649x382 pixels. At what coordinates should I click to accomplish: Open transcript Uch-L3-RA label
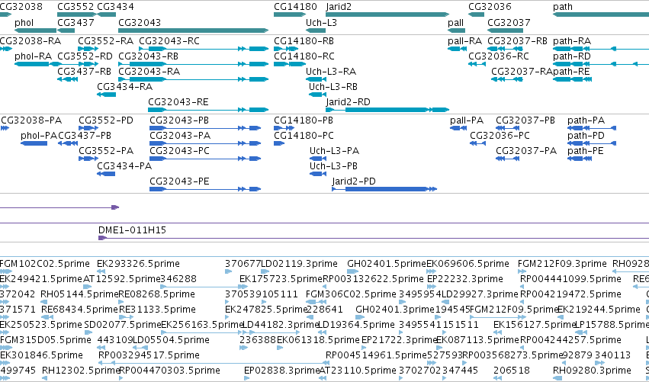[331, 72]
